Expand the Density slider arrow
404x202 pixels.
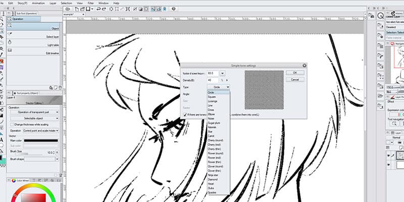coord(227,80)
